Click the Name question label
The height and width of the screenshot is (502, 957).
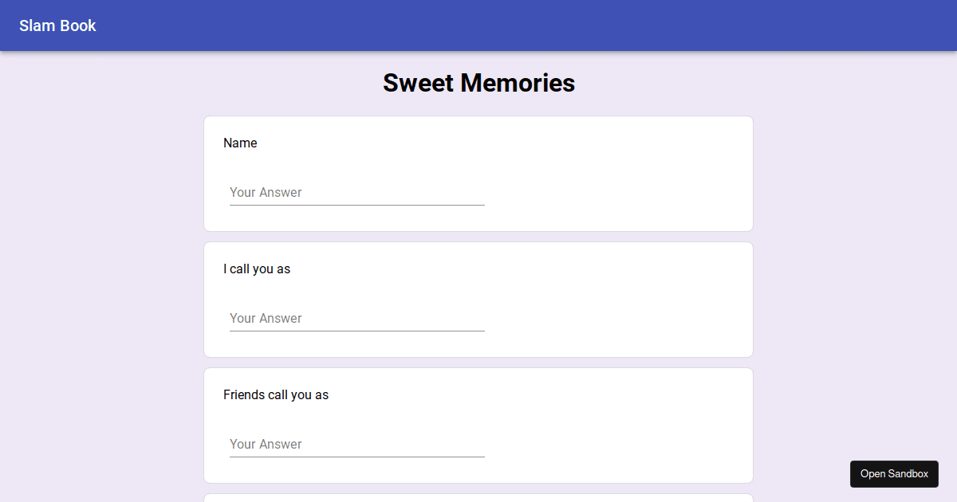(x=240, y=143)
